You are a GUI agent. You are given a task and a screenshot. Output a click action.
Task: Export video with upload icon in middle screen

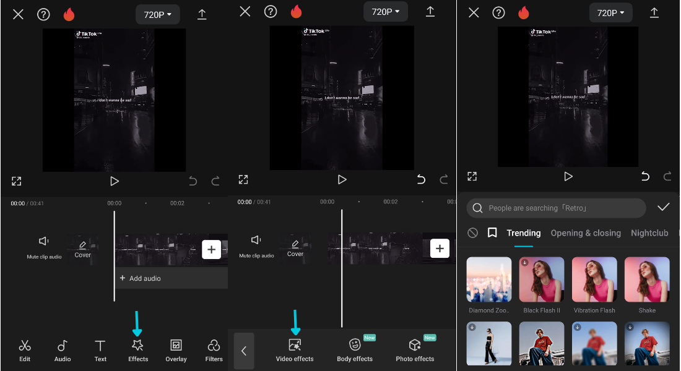pyautogui.click(x=430, y=12)
